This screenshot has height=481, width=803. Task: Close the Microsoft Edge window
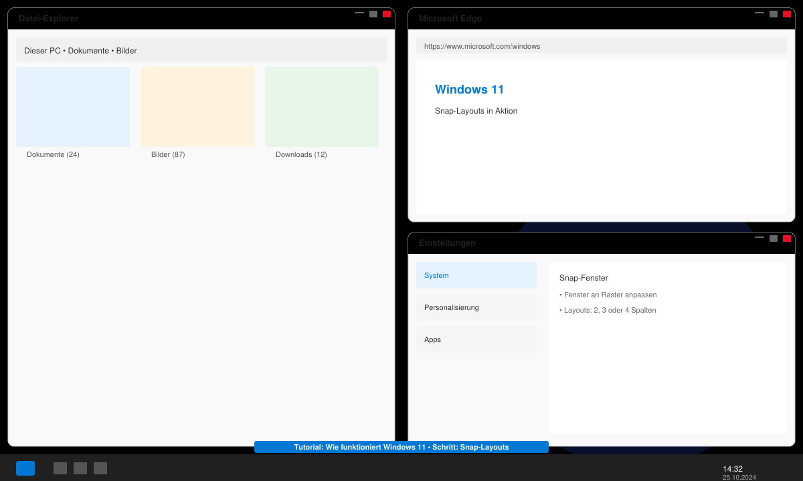tap(787, 14)
